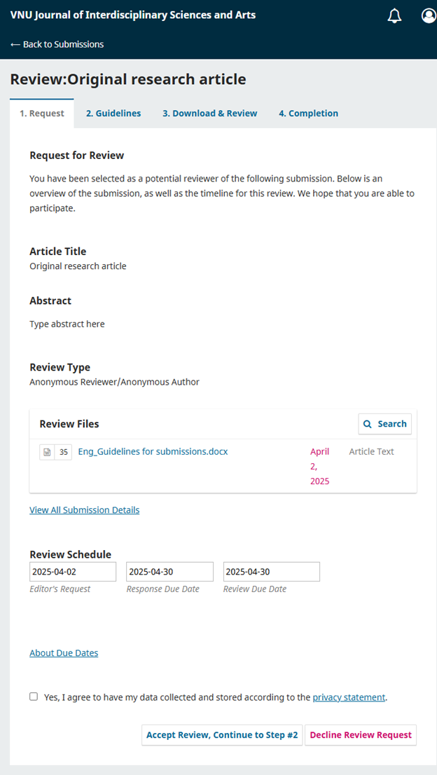This screenshot has width=437, height=775.
Task: Open the 3. Download & Review tab
Action: click(x=209, y=114)
